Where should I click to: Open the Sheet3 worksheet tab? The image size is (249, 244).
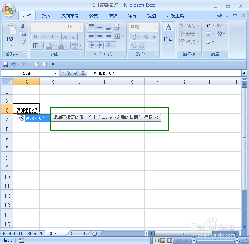(x=77, y=233)
